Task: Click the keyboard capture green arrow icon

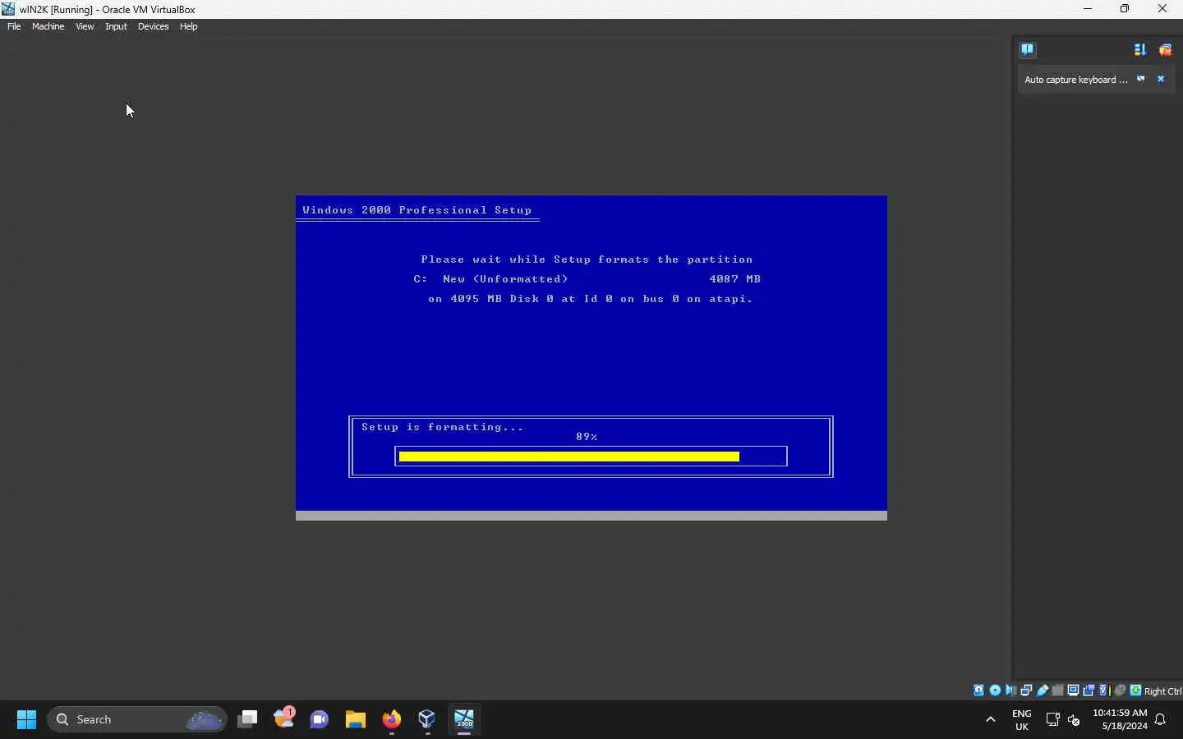Action: pyautogui.click(x=1135, y=691)
